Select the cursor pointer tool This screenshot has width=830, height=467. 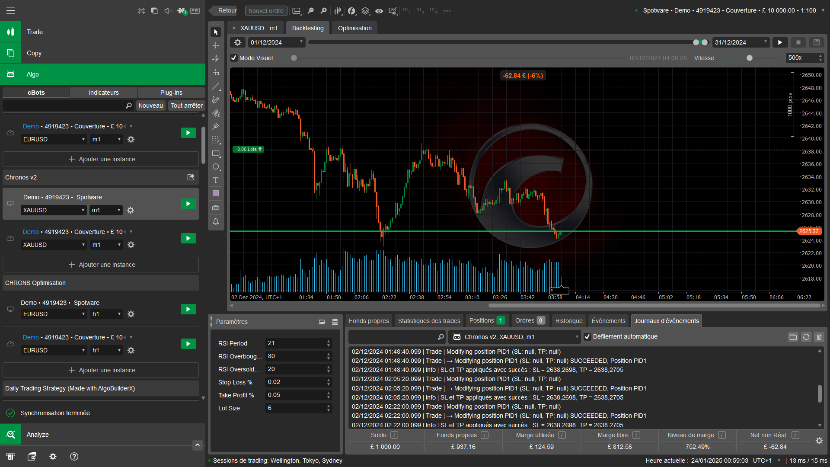[216, 32]
